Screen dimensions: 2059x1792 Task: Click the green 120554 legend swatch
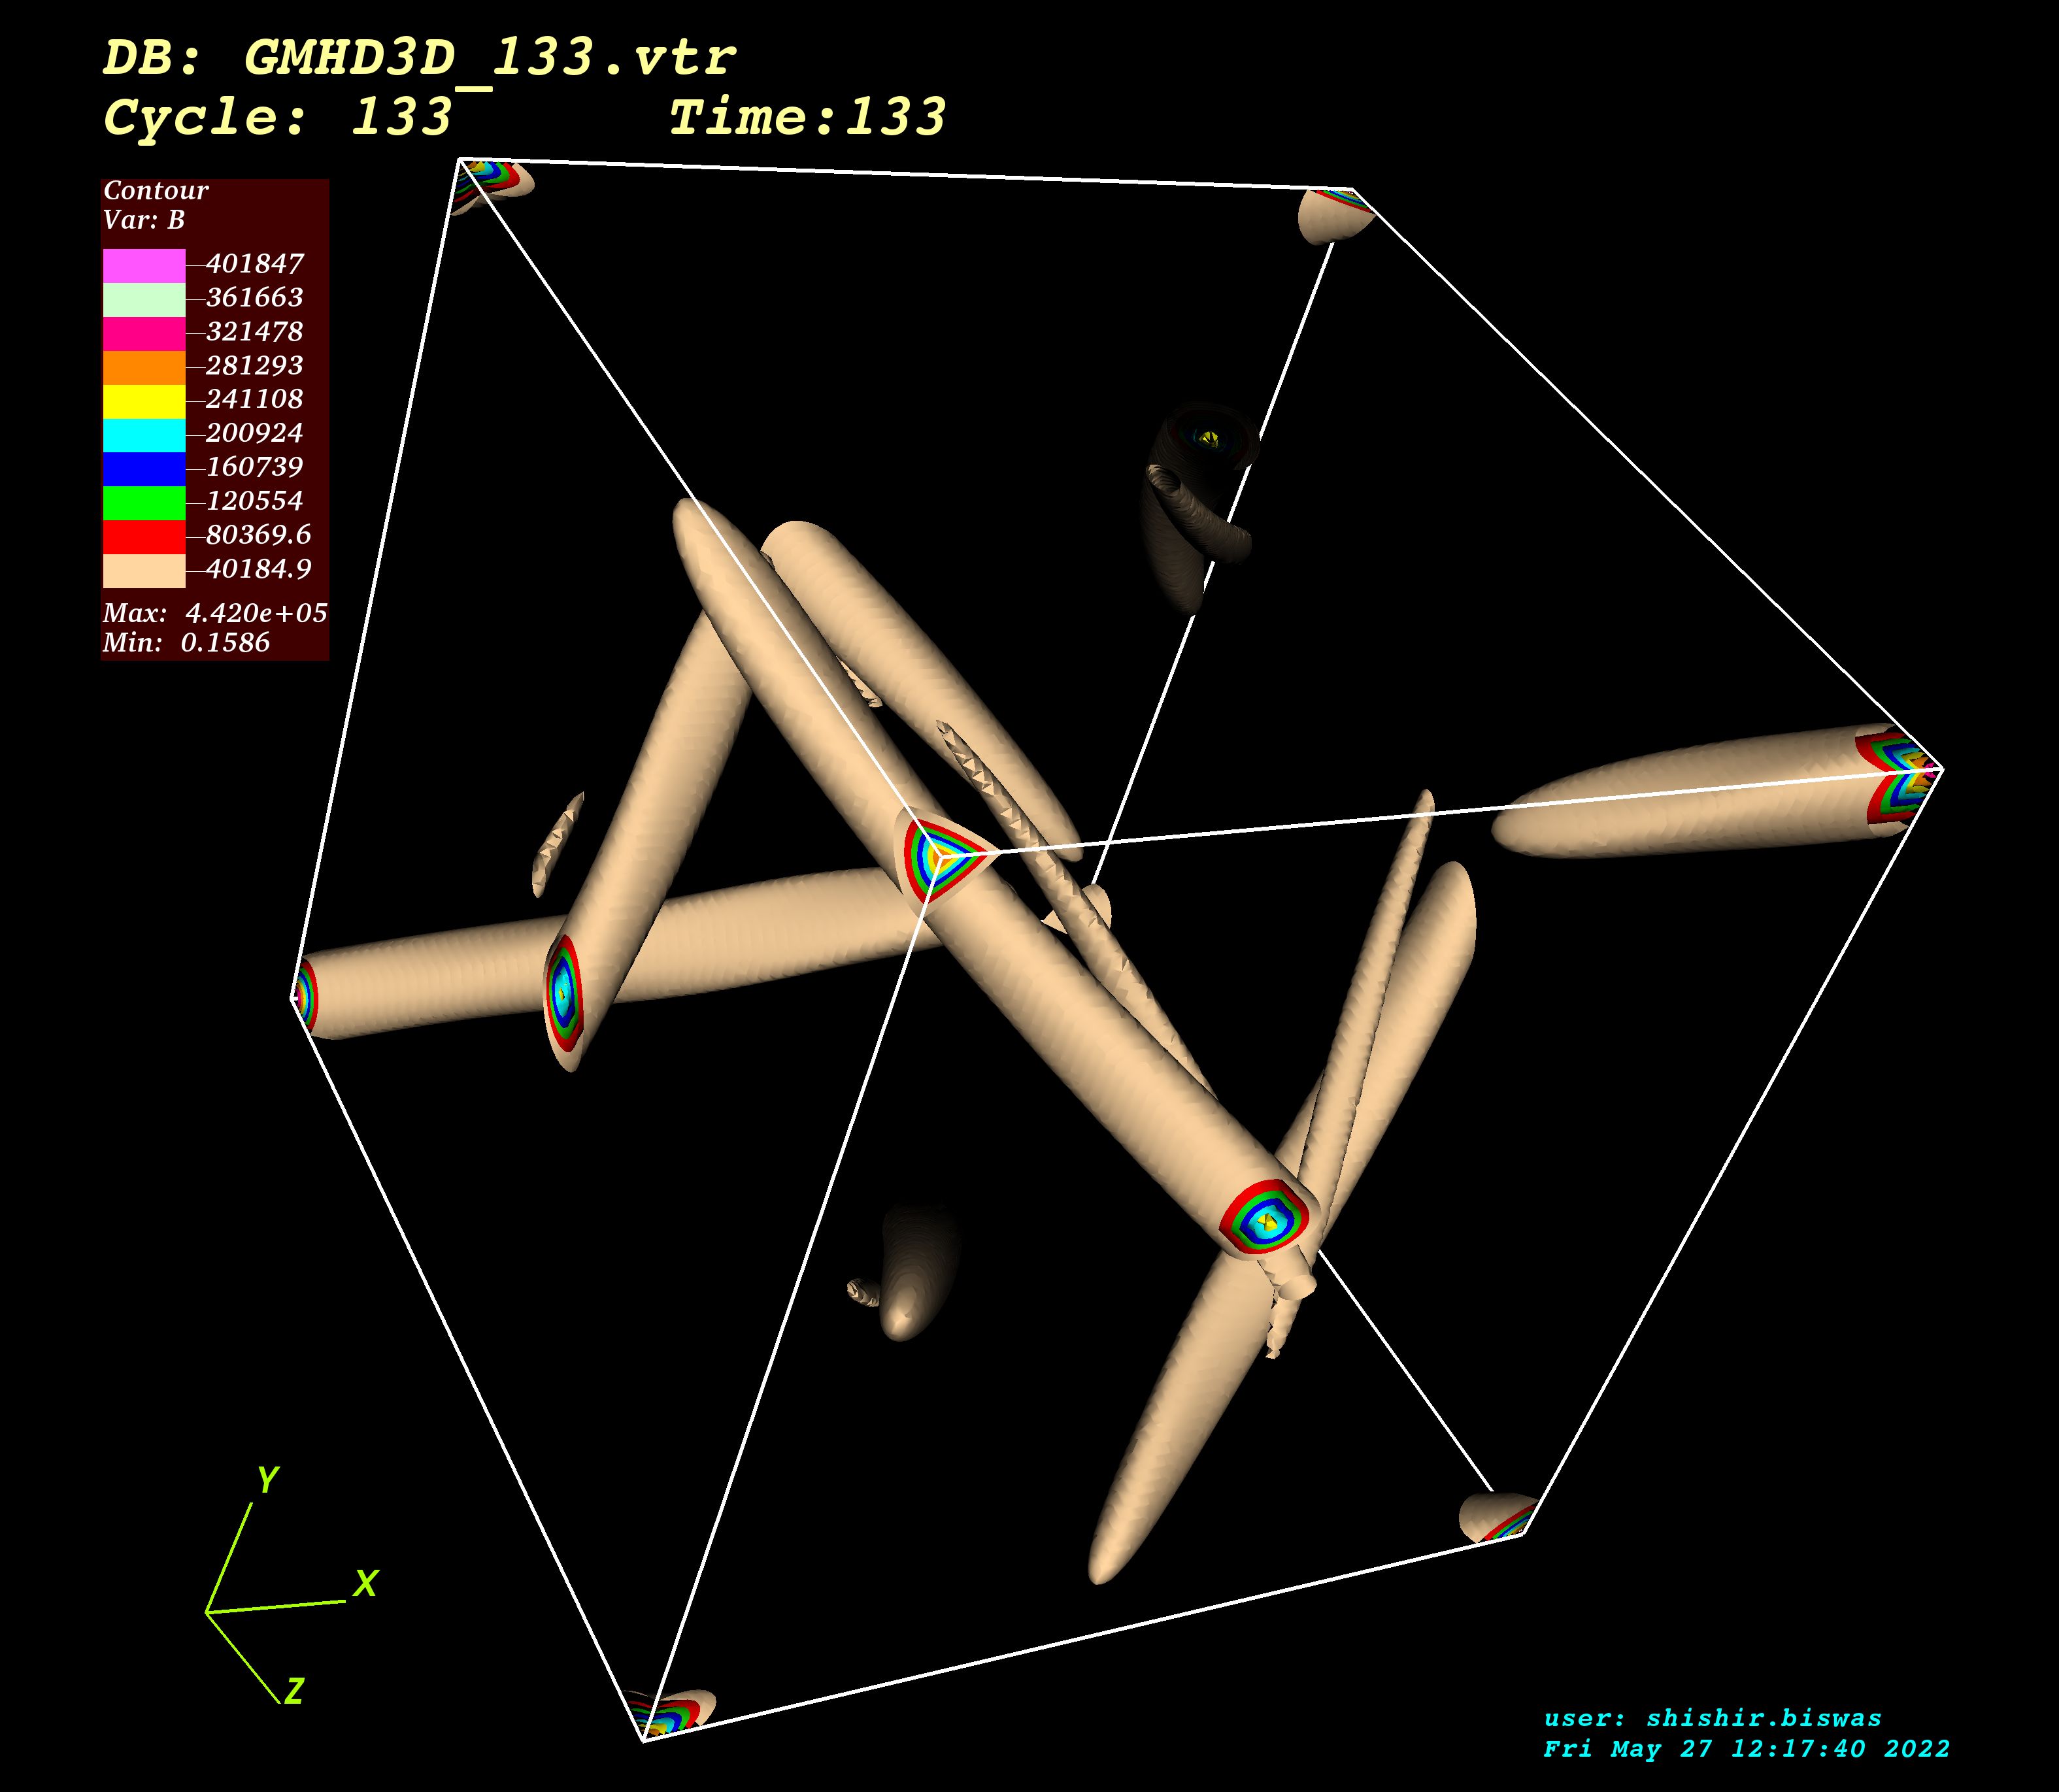[x=144, y=503]
